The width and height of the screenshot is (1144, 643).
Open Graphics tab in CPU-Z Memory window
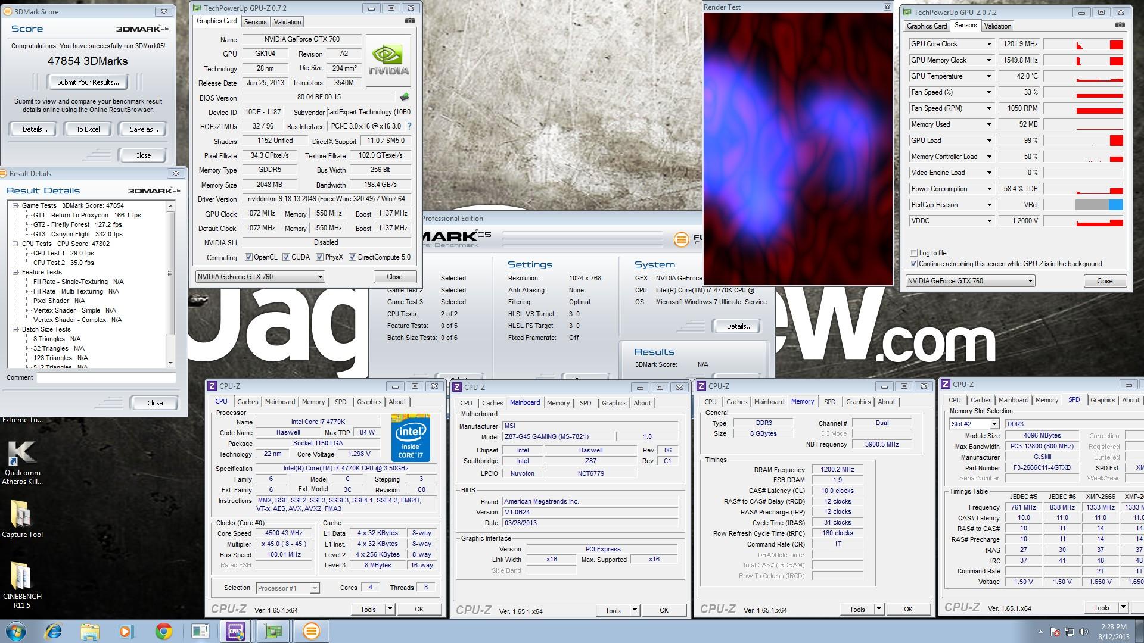click(858, 402)
